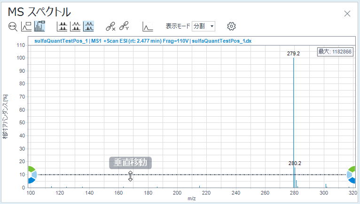Click the single peak chromatogram icon
The image size is (360, 204).
[148, 26]
